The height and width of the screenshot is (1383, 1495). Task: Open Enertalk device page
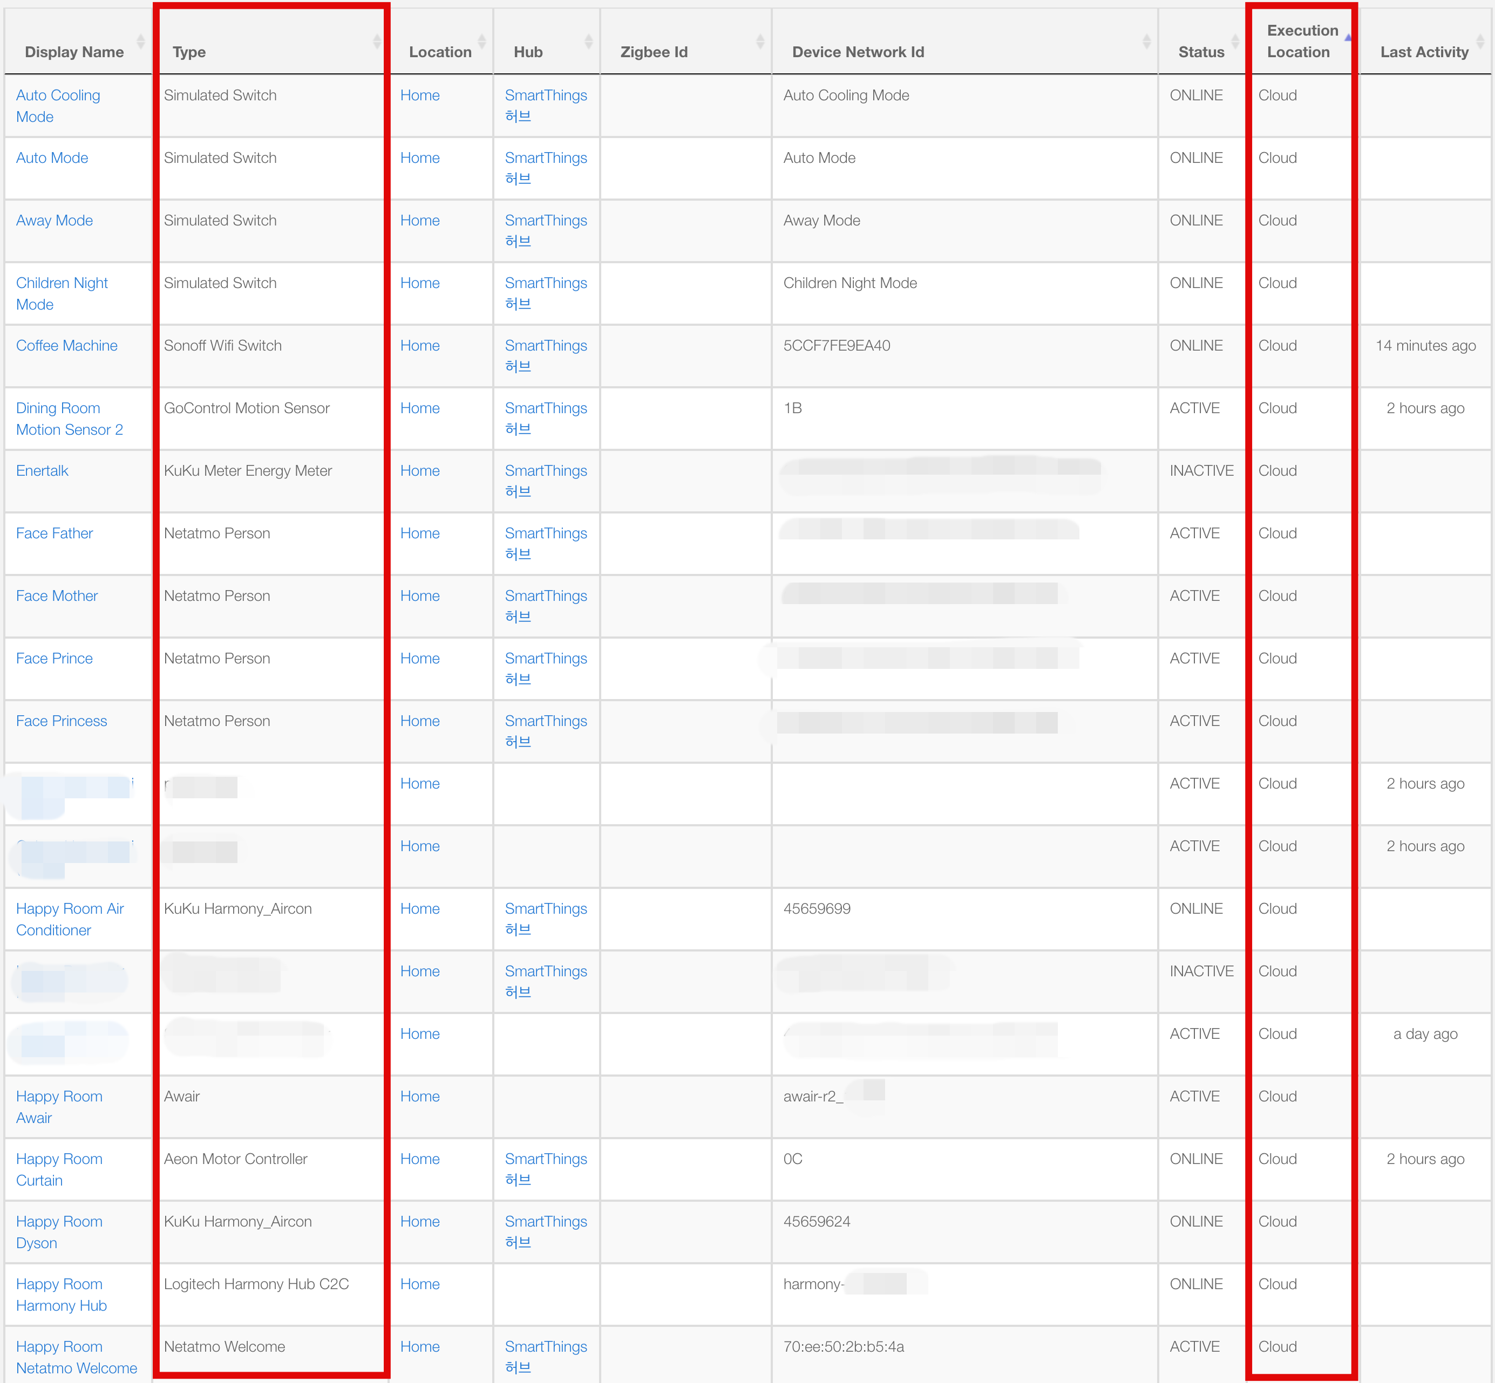[42, 471]
